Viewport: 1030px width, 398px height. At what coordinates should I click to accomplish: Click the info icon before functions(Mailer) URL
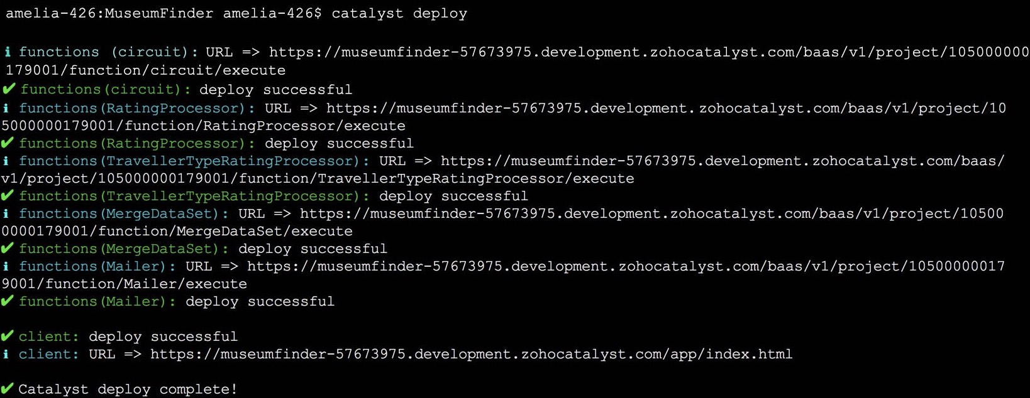click(6, 266)
